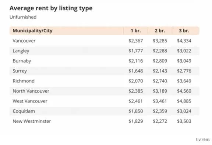This screenshot has width=212, height=145.
Task: Click the Langley row label
Action: (21, 51)
